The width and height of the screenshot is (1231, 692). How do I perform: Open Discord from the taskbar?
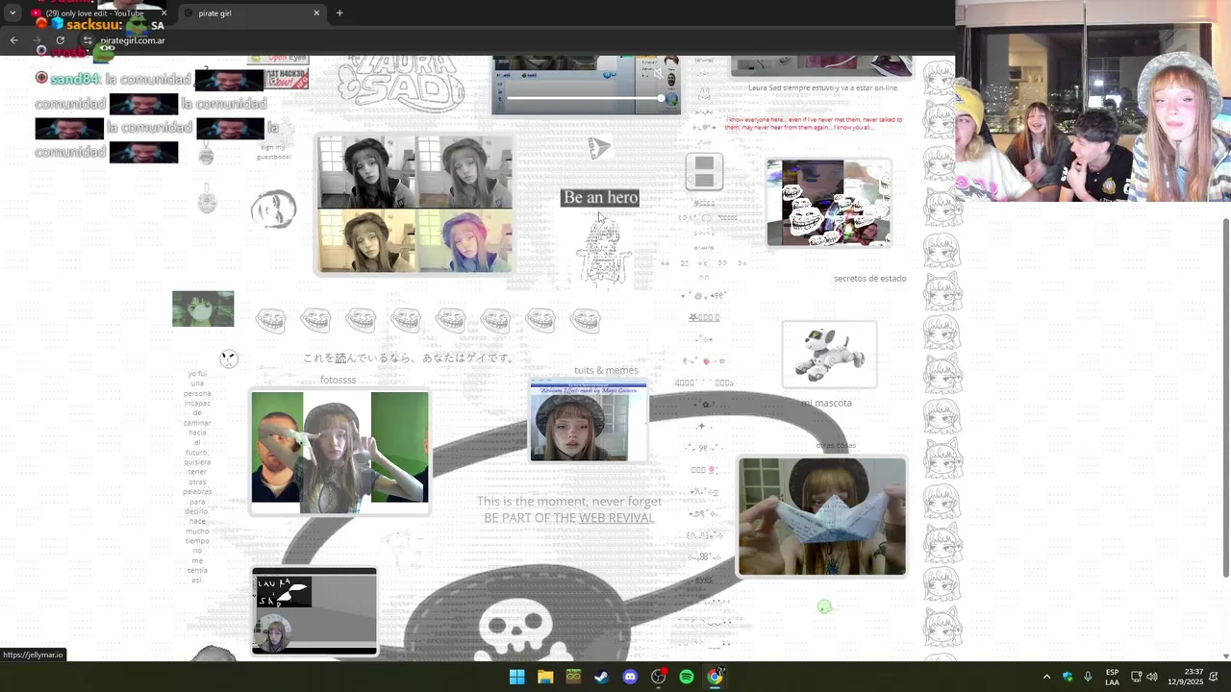630,677
